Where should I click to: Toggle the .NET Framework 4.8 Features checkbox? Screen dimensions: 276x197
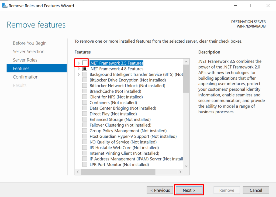point(85,69)
